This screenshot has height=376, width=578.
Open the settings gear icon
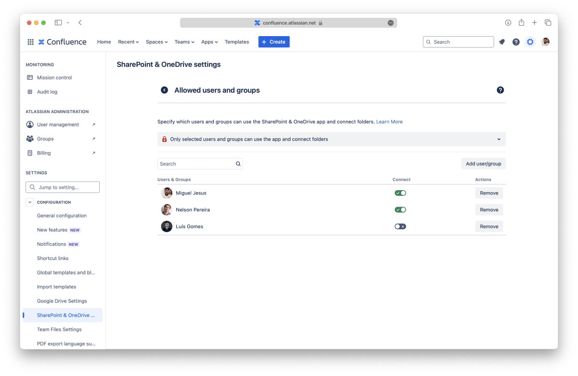(530, 42)
